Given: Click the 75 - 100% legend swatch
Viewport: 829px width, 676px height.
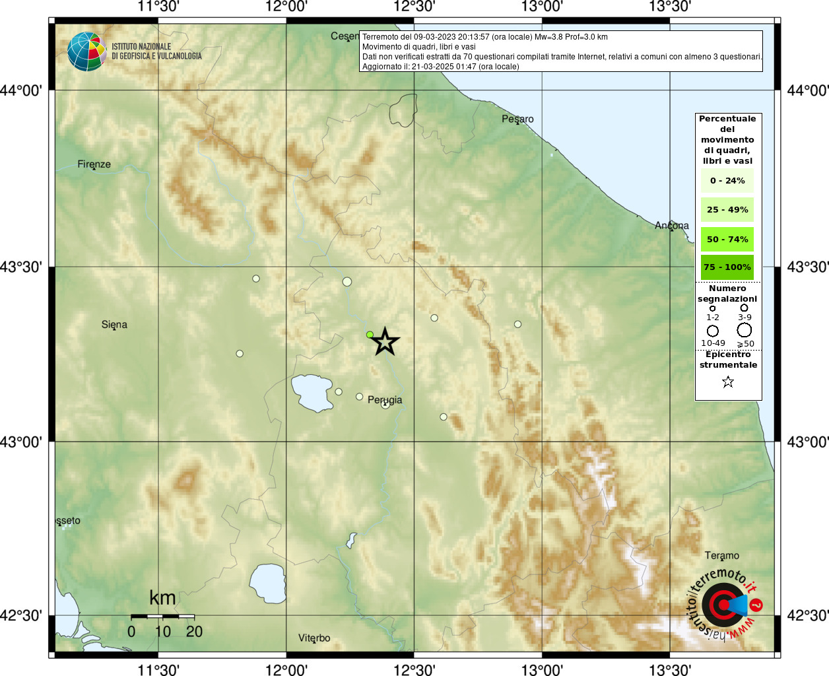Looking at the screenshot, I should [727, 267].
